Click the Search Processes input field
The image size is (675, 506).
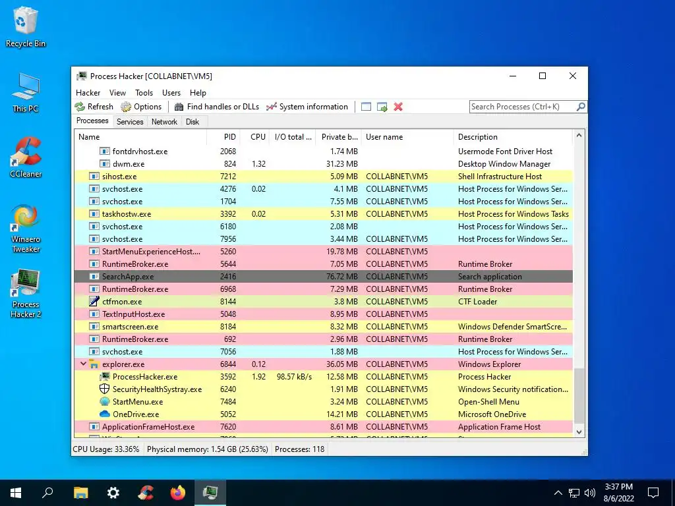tap(523, 106)
